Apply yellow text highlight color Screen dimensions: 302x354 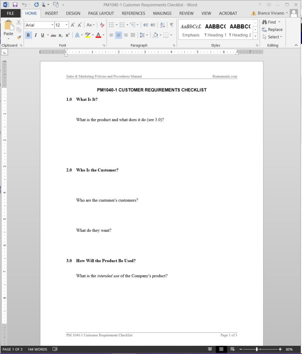coord(88,35)
